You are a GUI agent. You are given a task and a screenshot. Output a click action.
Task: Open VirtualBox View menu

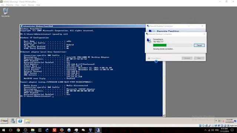pyautogui.click(x=17, y=5)
